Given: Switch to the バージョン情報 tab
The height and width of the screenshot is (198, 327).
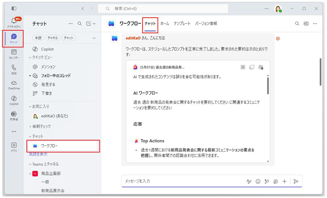Looking at the screenshot, I should point(206,24).
